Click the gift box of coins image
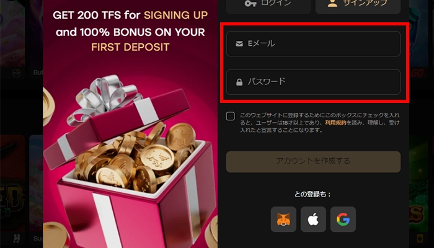 [x=130, y=162]
